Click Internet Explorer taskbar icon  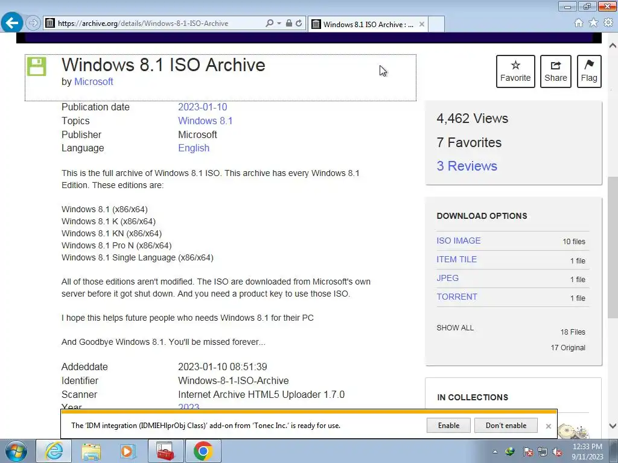[54, 451]
